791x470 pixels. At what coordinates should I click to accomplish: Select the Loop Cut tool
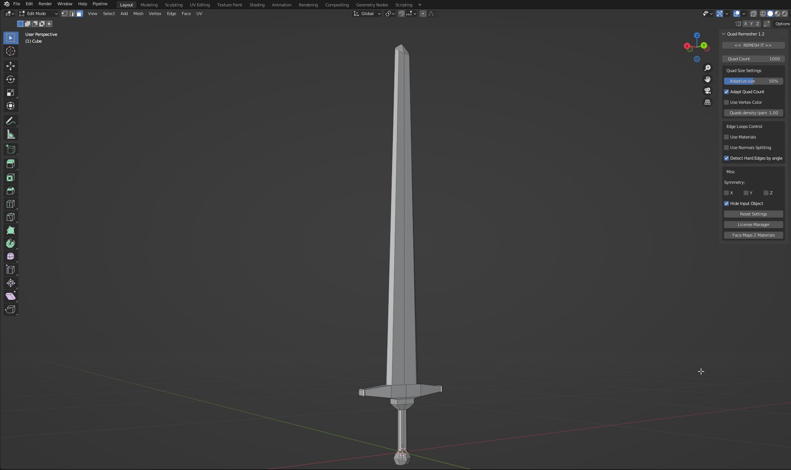(x=11, y=204)
